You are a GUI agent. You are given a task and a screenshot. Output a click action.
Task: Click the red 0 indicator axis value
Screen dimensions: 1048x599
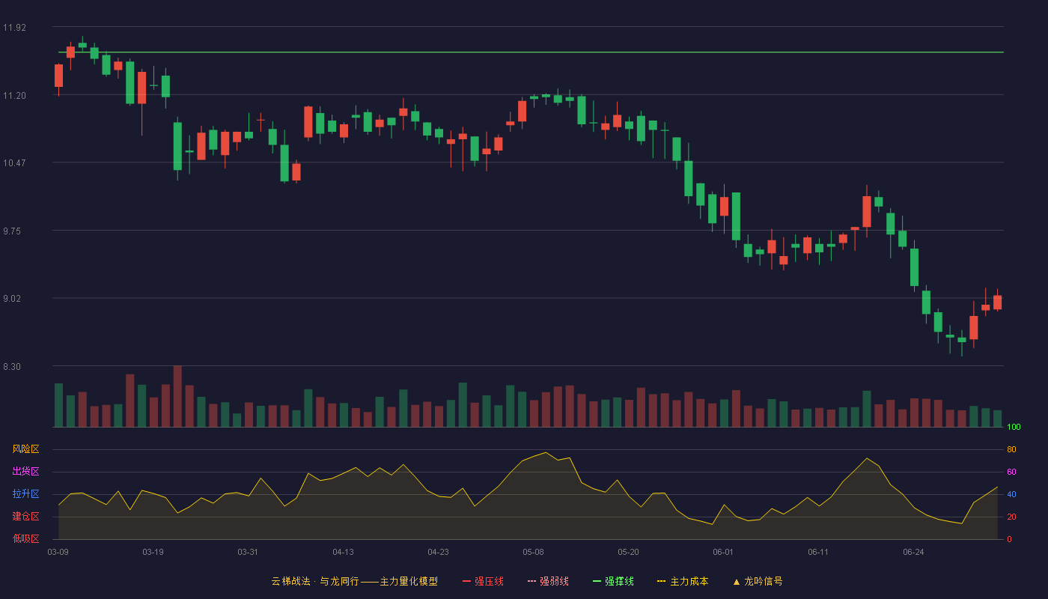pyautogui.click(x=1009, y=539)
